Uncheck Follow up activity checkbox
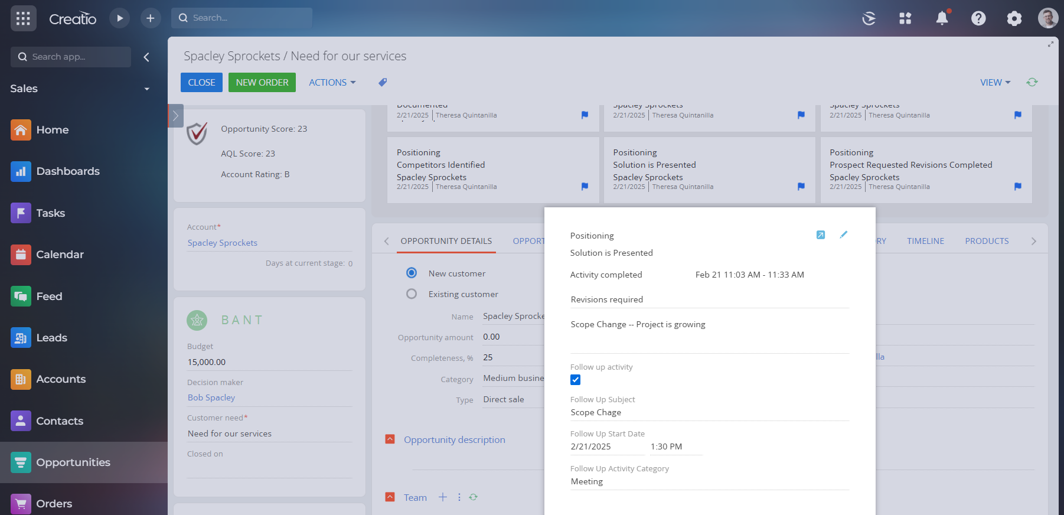1064x515 pixels. [576, 380]
